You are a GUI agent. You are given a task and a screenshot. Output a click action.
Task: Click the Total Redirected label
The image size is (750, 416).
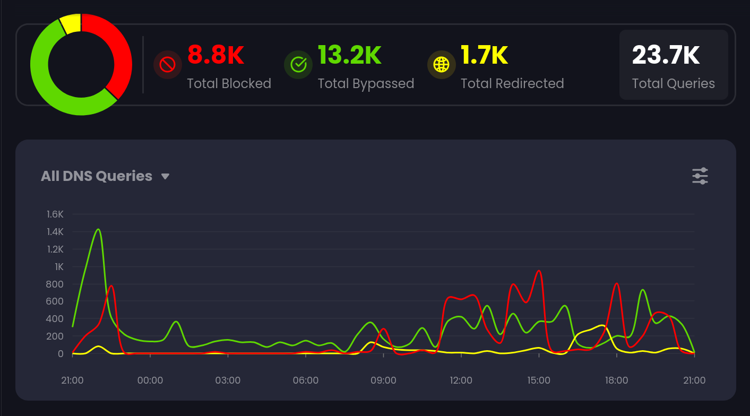(x=512, y=83)
